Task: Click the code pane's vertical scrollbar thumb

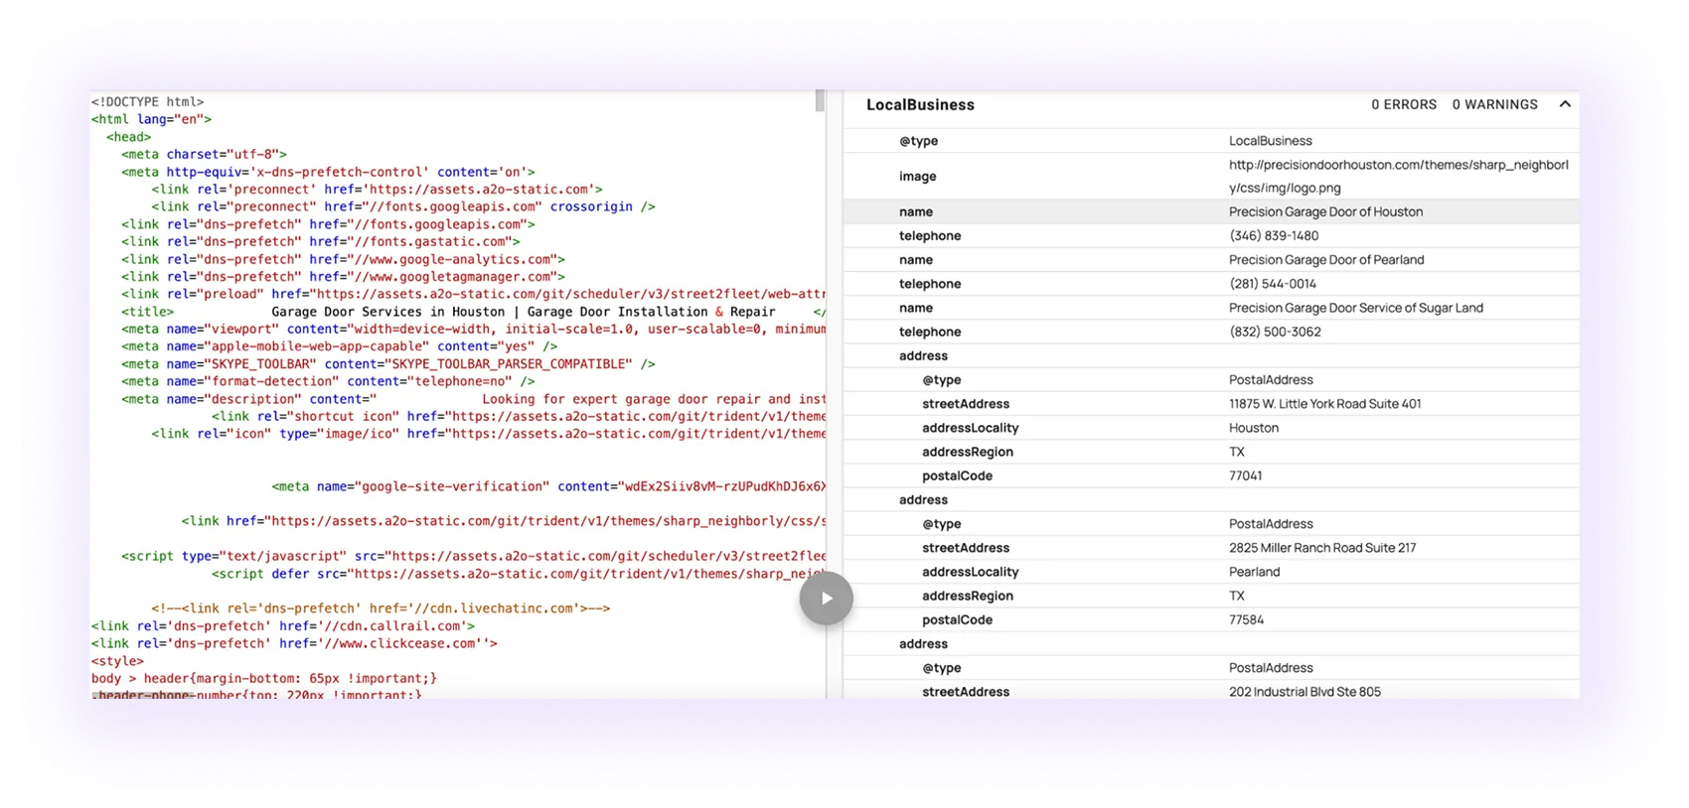Action: 820,101
